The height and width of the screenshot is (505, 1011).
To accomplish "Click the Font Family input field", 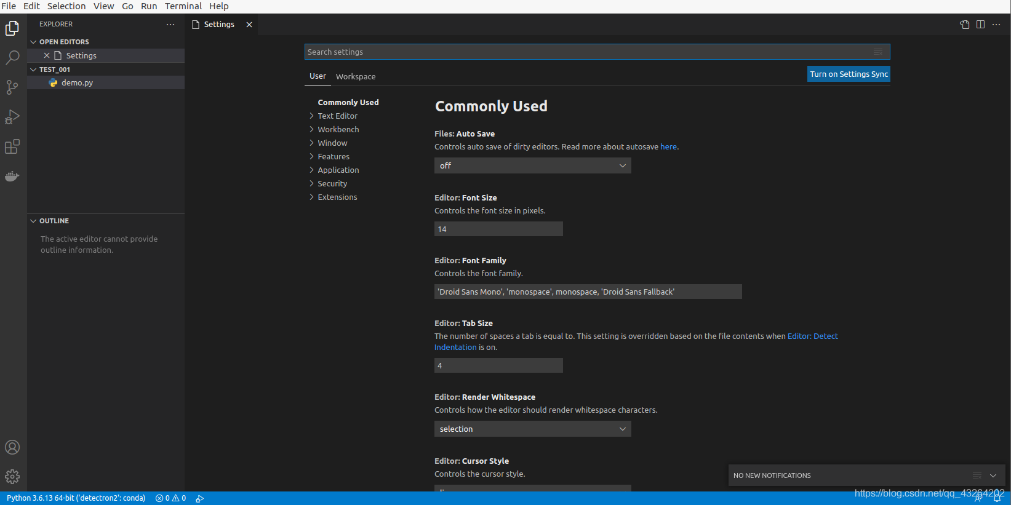I will pyautogui.click(x=588, y=292).
